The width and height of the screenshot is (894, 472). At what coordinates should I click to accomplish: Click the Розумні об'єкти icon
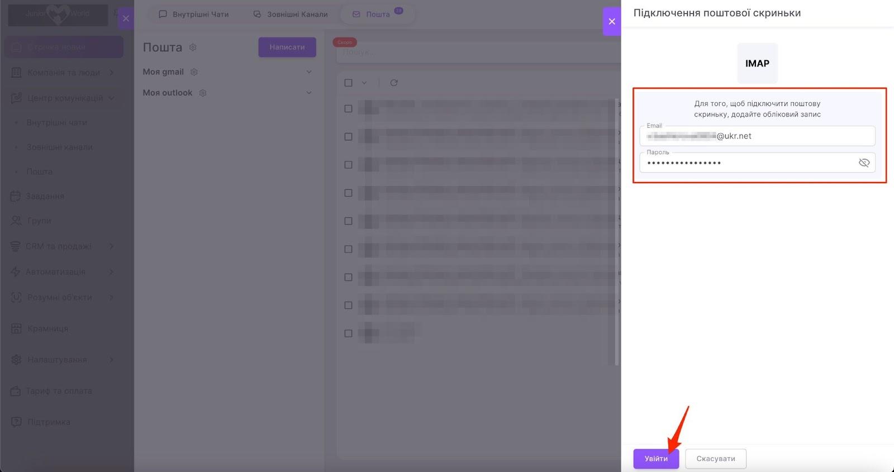pos(17,298)
